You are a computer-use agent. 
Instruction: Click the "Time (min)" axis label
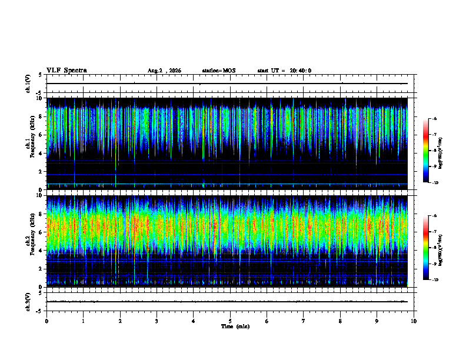coord(235,326)
